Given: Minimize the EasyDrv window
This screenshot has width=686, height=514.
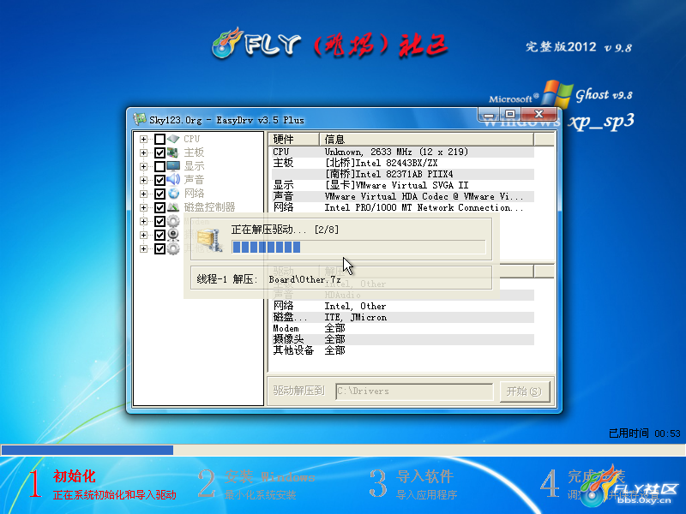Looking at the screenshot, I should (x=489, y=114).
